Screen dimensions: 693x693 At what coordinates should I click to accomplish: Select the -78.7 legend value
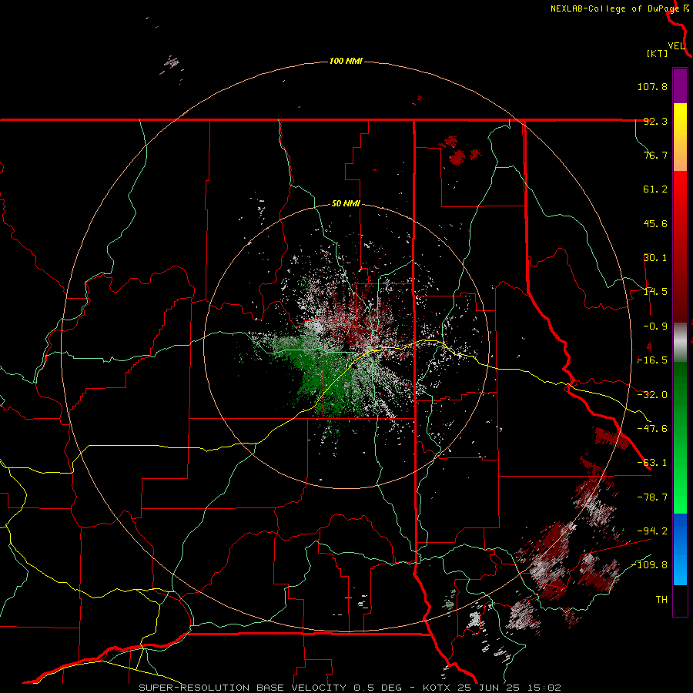[652, 497]
